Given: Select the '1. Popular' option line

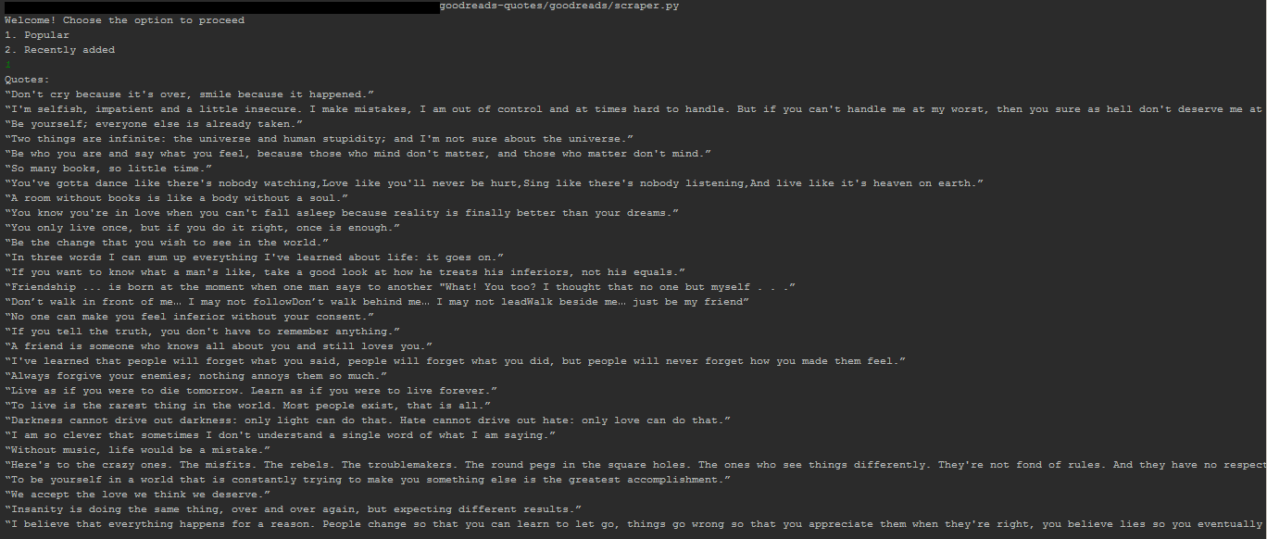Looking at the screenshot, I should click(37, 35).
